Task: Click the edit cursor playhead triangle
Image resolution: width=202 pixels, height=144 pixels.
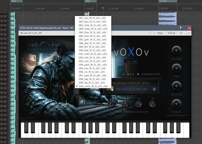Action: pyautogui.click(x=103, y=8)
